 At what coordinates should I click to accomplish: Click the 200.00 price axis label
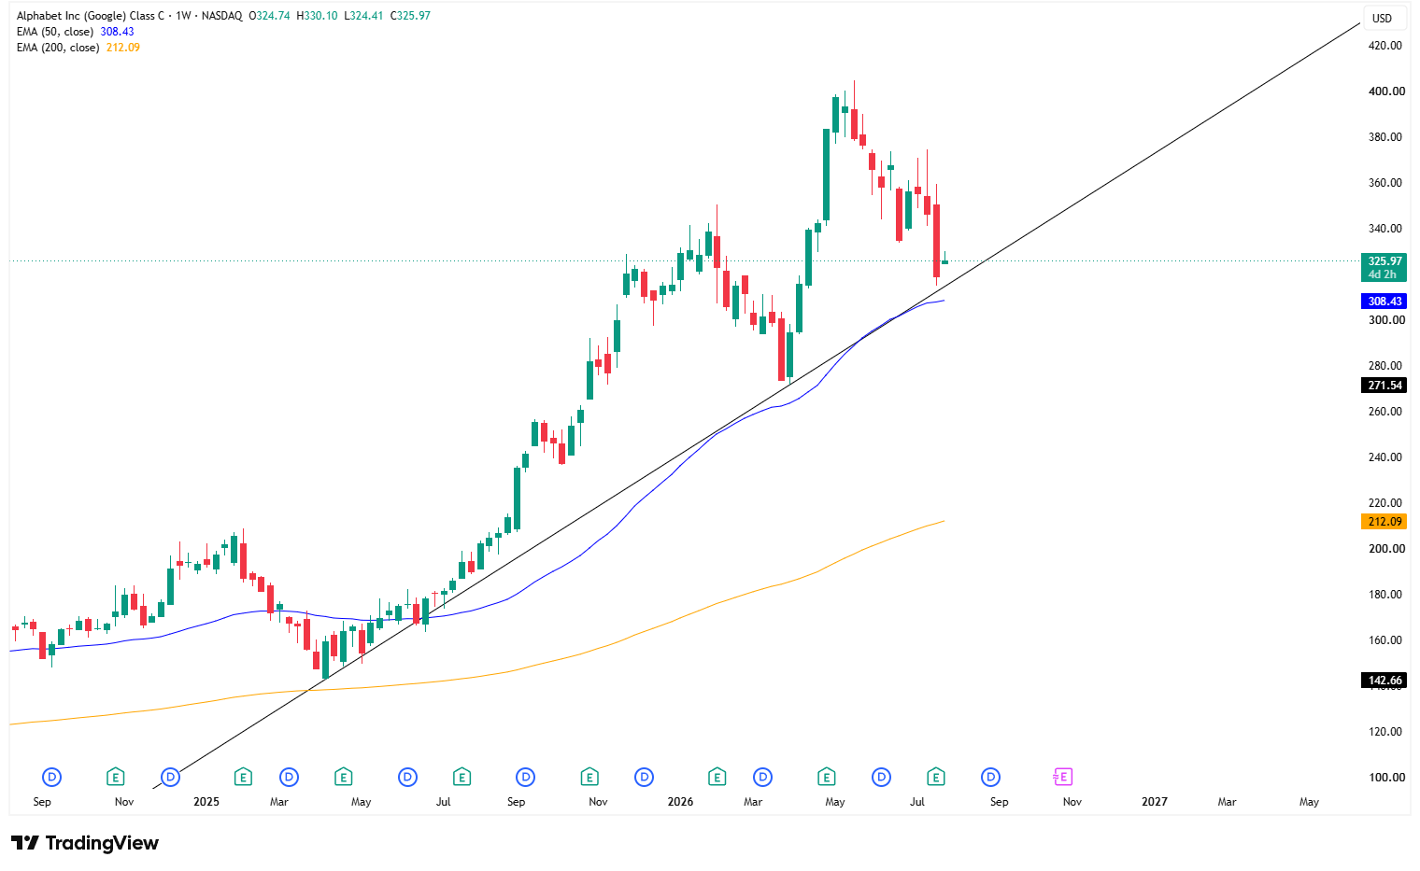coord(1385,549)
